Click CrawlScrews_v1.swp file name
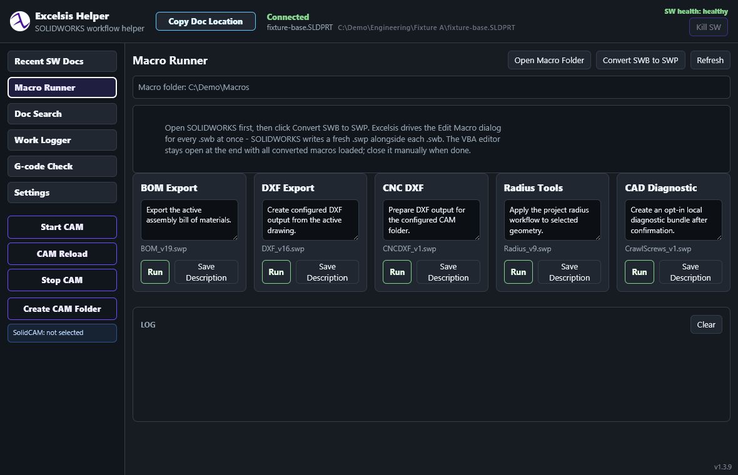The height and width of the screenshot is (475, 738). [658, 249]
